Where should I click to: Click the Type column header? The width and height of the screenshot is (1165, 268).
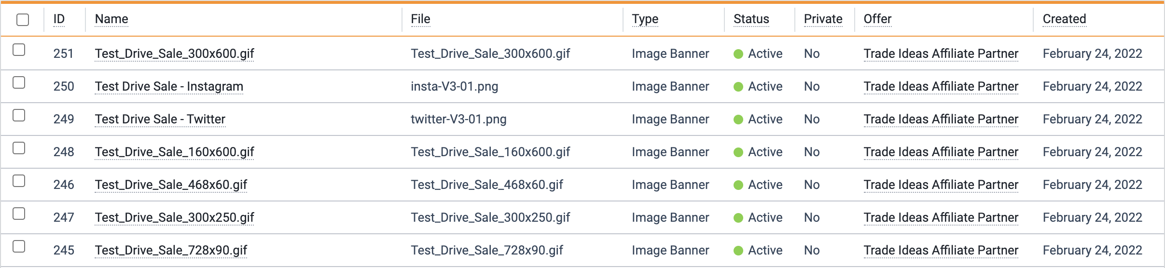point(645,19)
